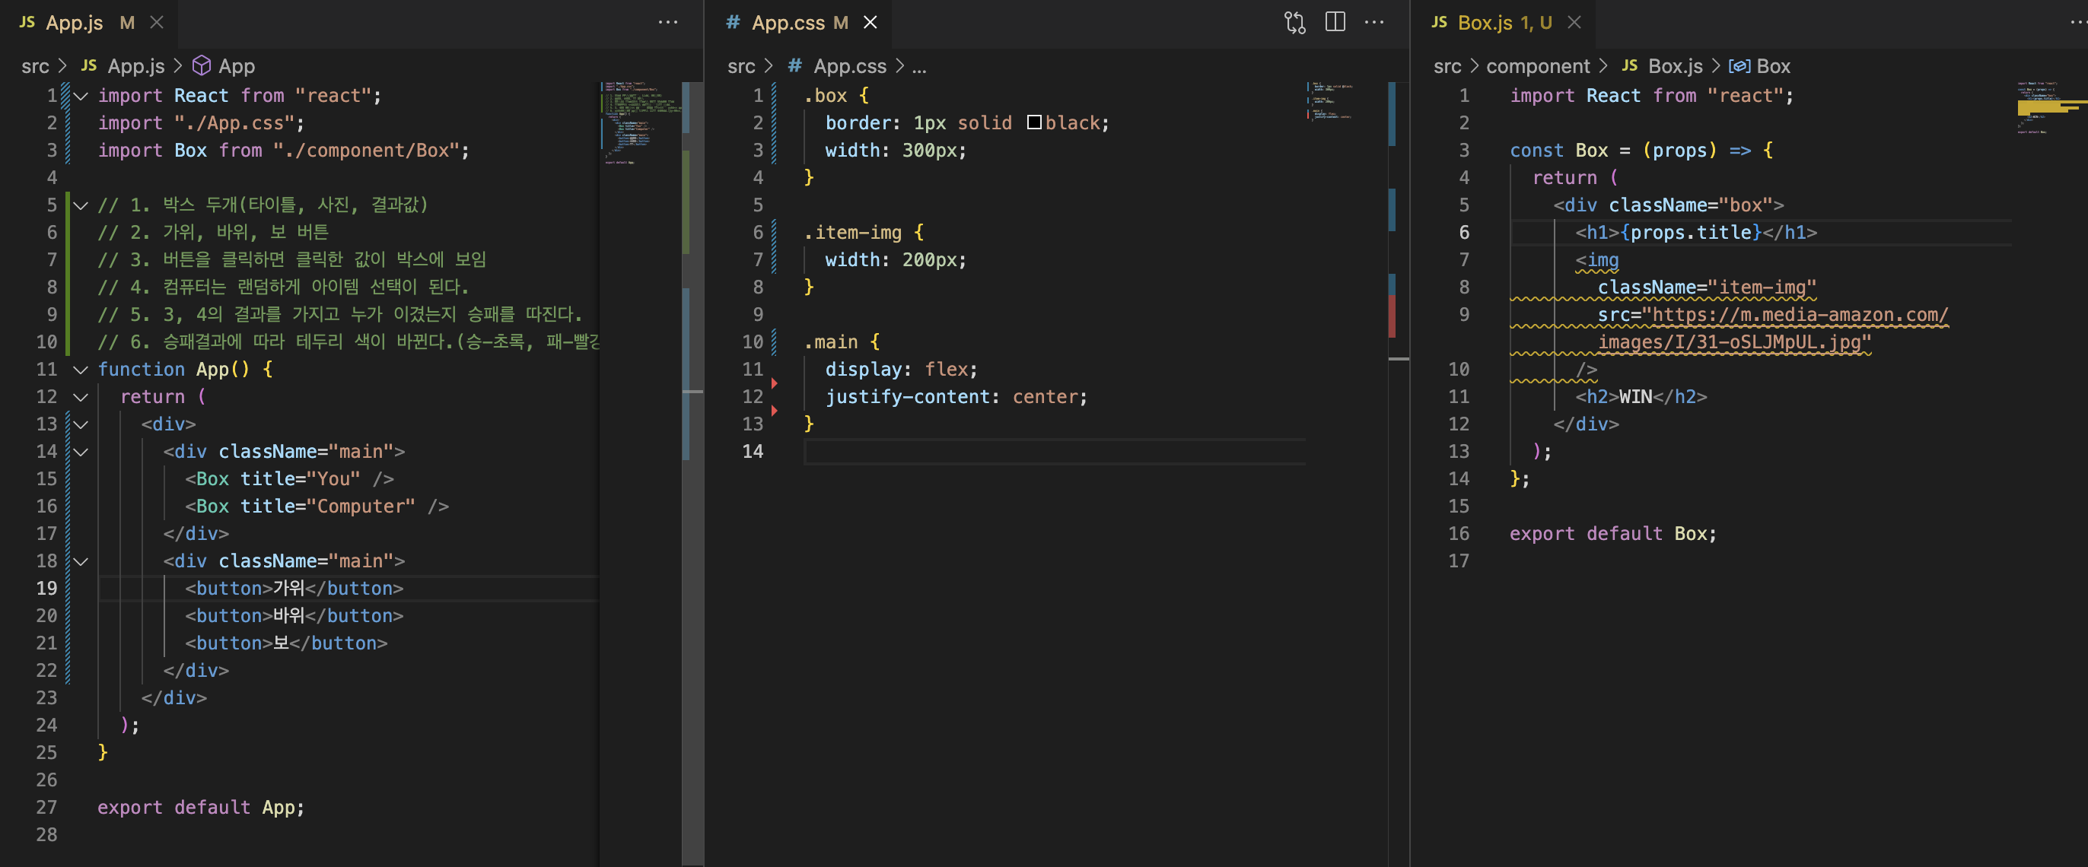Open changes compare icon in App.css group
This screenshot has width=2088, height=867.
coord(1295,23)
